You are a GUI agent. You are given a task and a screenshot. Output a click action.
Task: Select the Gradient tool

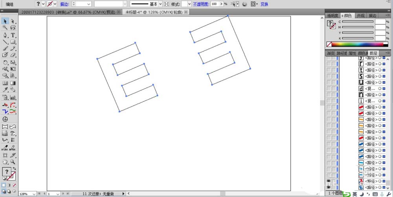pyautogui.click(x=13, y=83)
